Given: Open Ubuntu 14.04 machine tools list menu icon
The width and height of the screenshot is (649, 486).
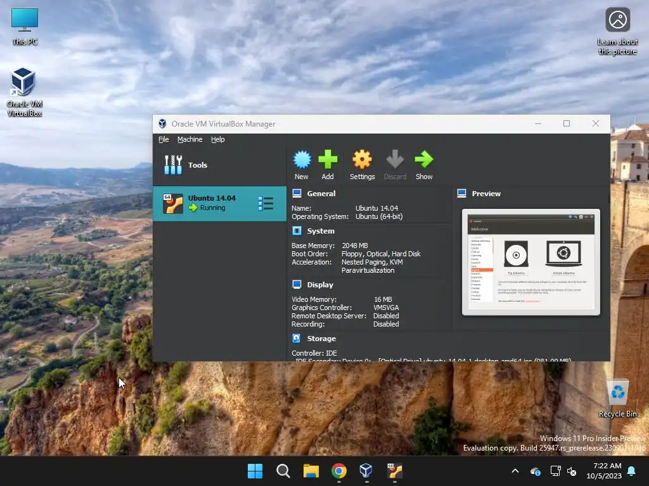Looking at the screenshot, I should pyautogui.click(x=266, y=203).
